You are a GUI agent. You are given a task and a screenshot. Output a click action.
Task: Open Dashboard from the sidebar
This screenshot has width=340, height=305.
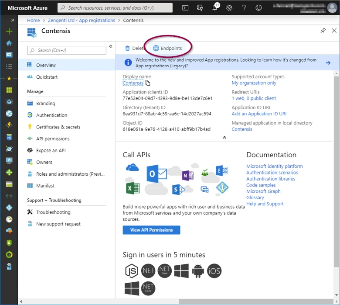tap(9, 55)
